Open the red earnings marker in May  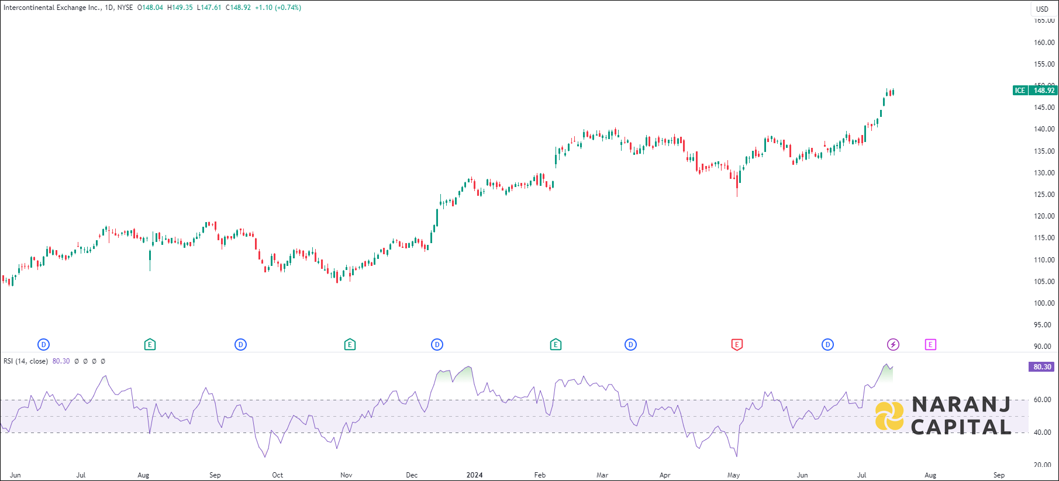tap(737, 345)
